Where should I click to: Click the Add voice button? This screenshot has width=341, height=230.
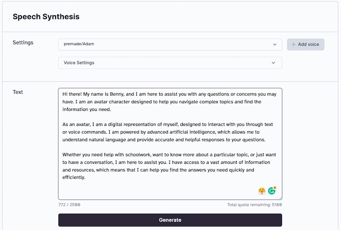(x=305, y=44)
